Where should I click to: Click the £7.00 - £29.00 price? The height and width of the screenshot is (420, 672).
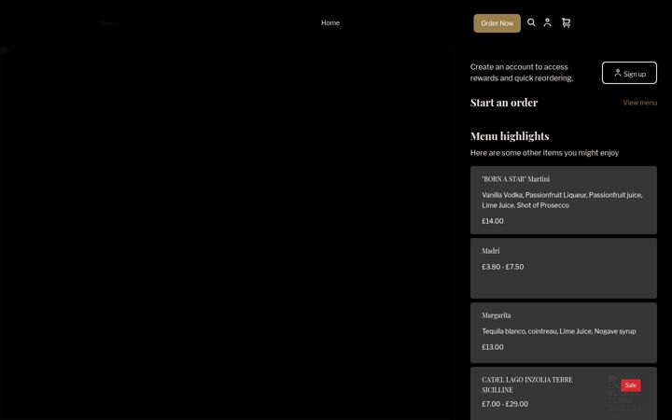tap(505, 404)
